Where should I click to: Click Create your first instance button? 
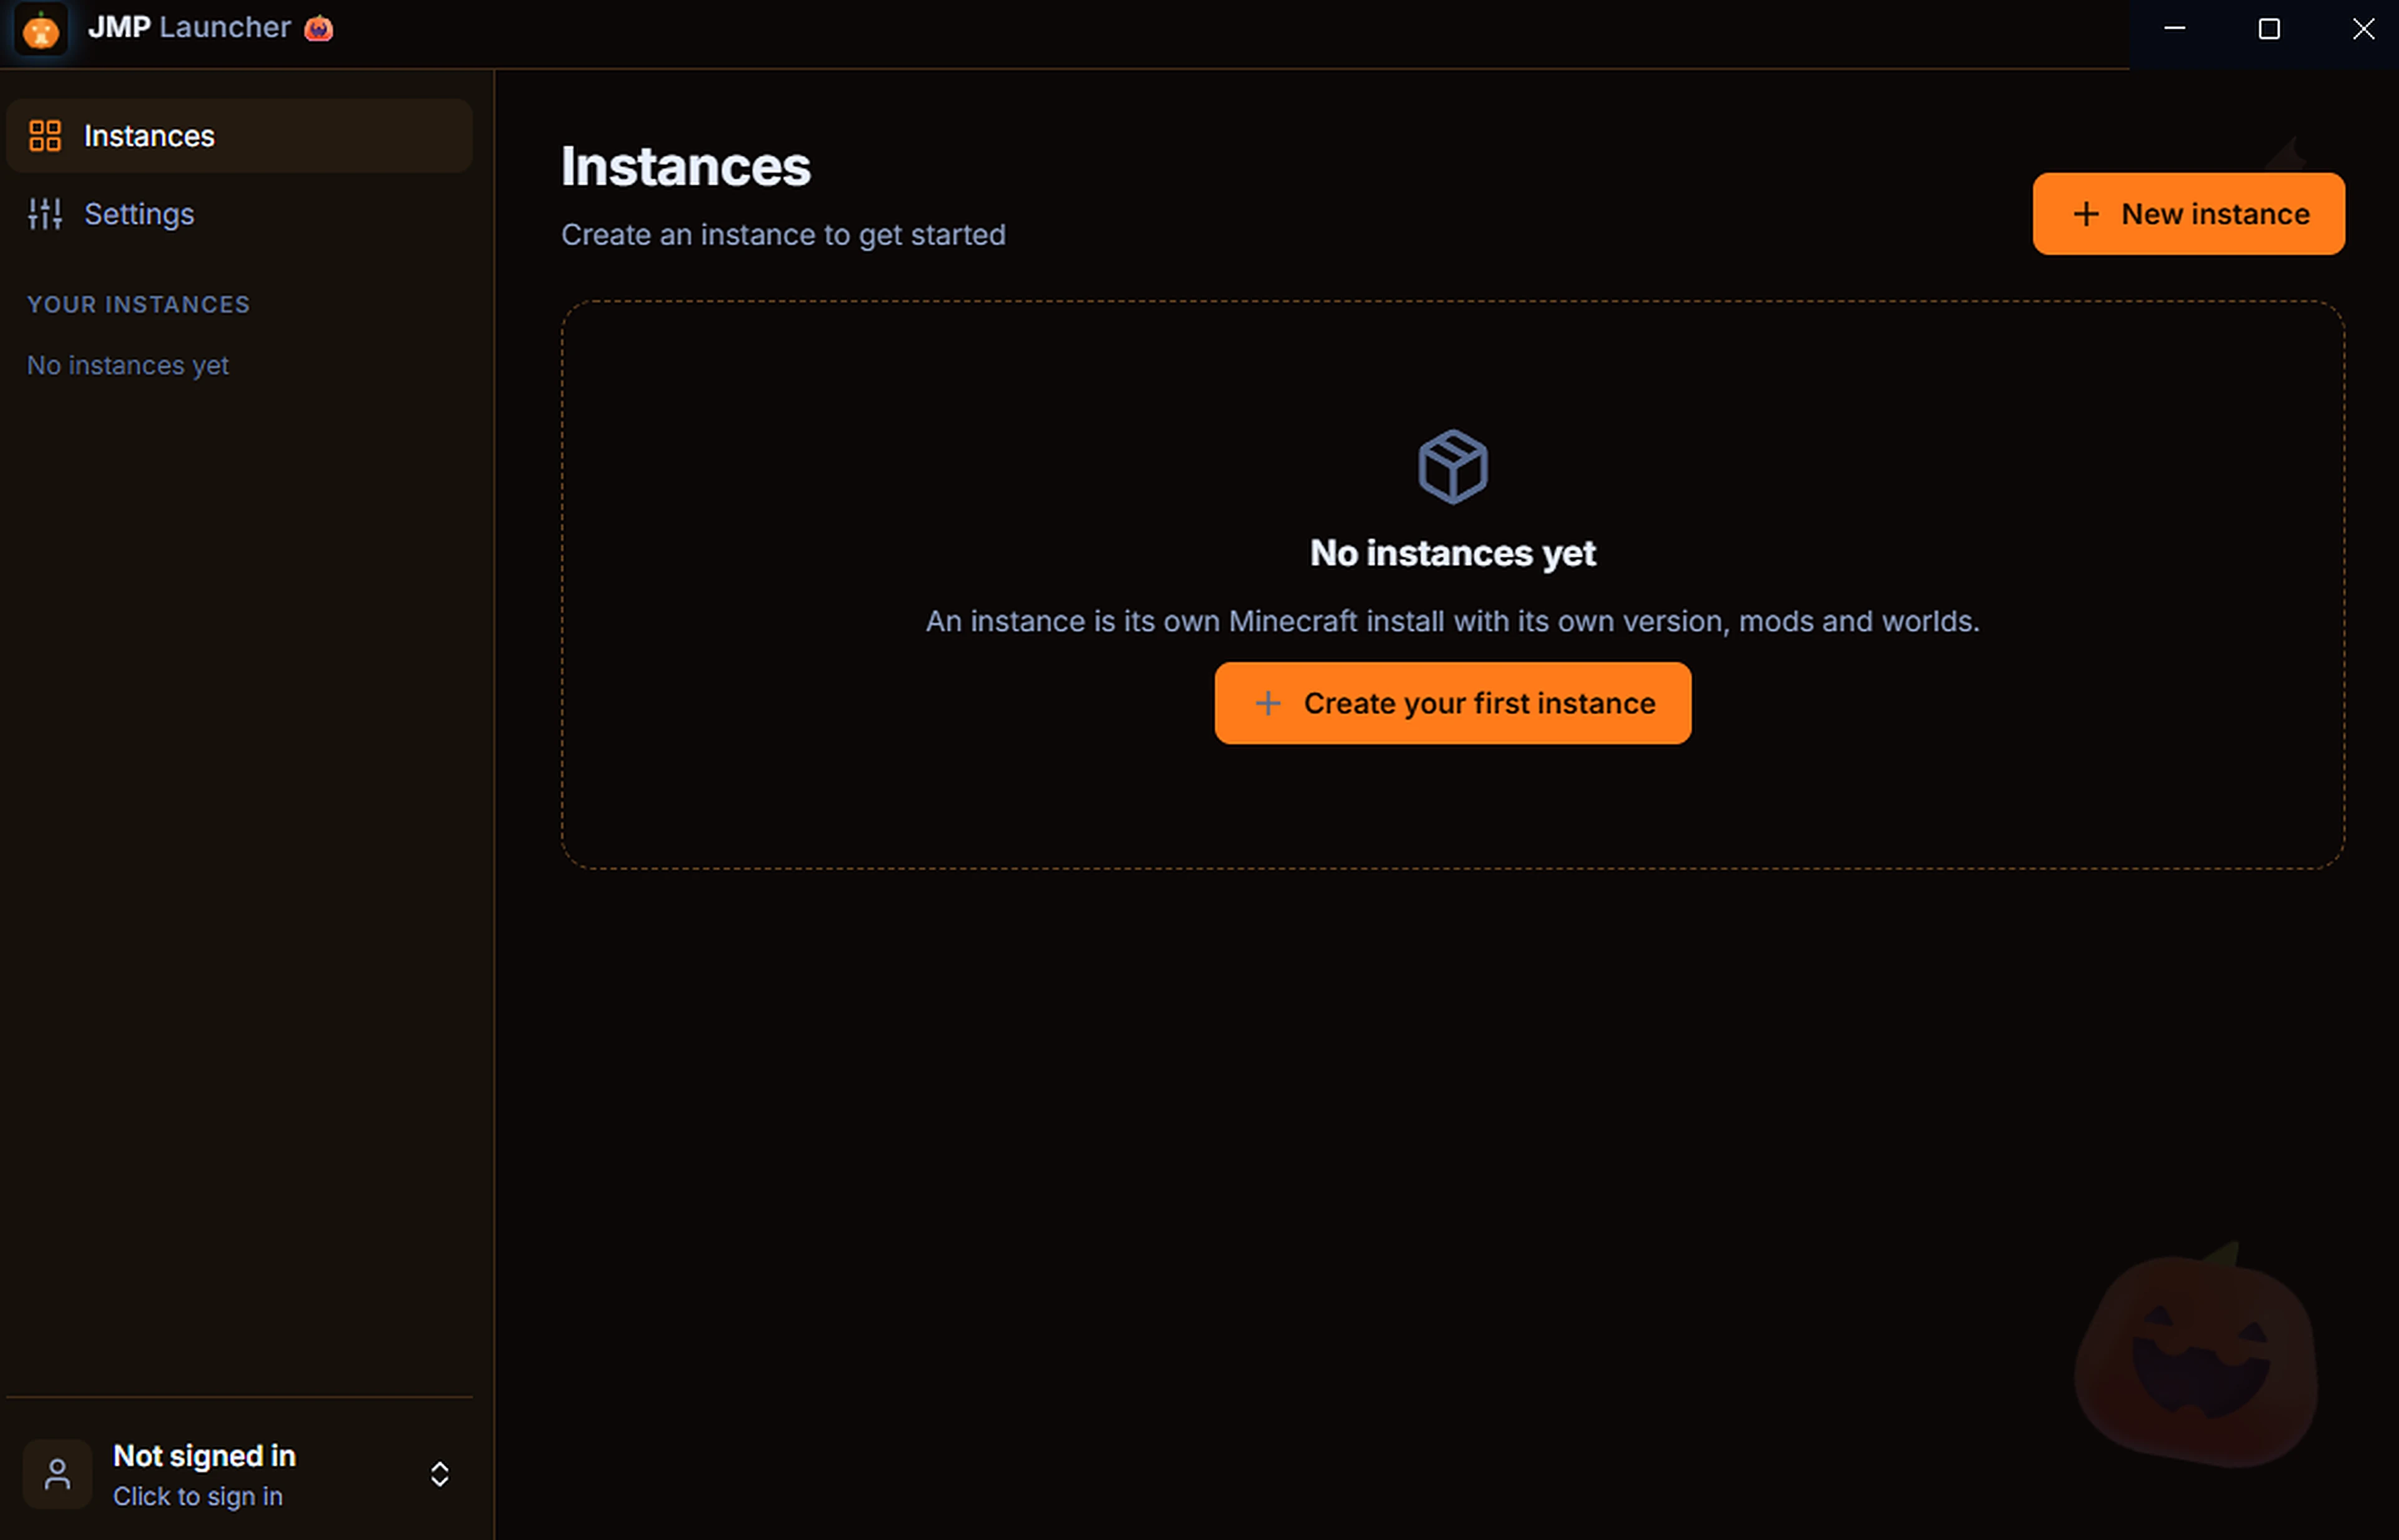click(1452, 702)
